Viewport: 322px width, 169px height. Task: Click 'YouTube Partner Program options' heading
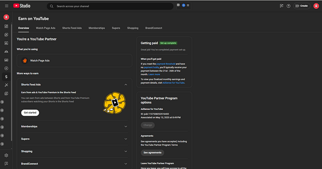coord(159,100)
